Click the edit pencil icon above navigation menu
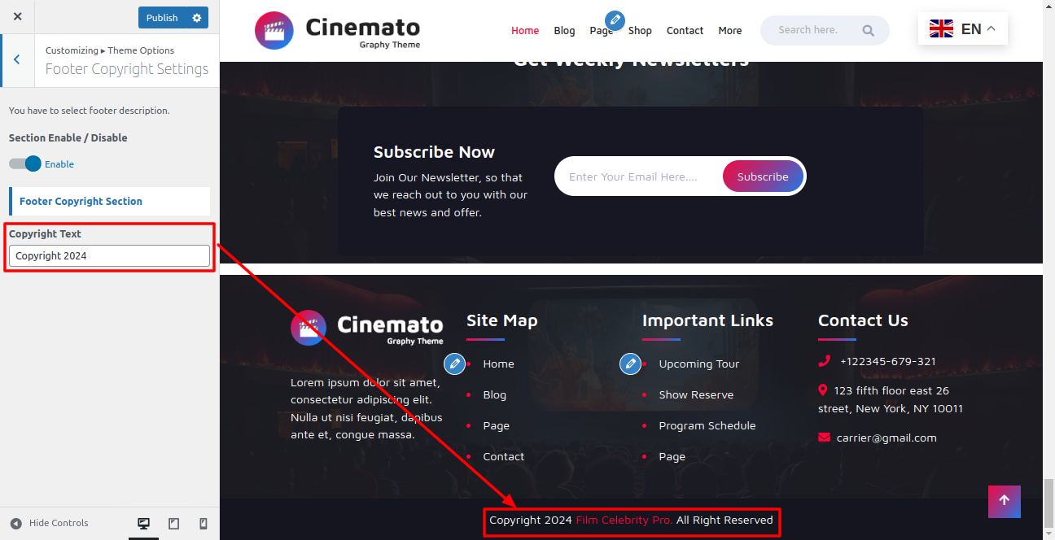 click(615, 21)
